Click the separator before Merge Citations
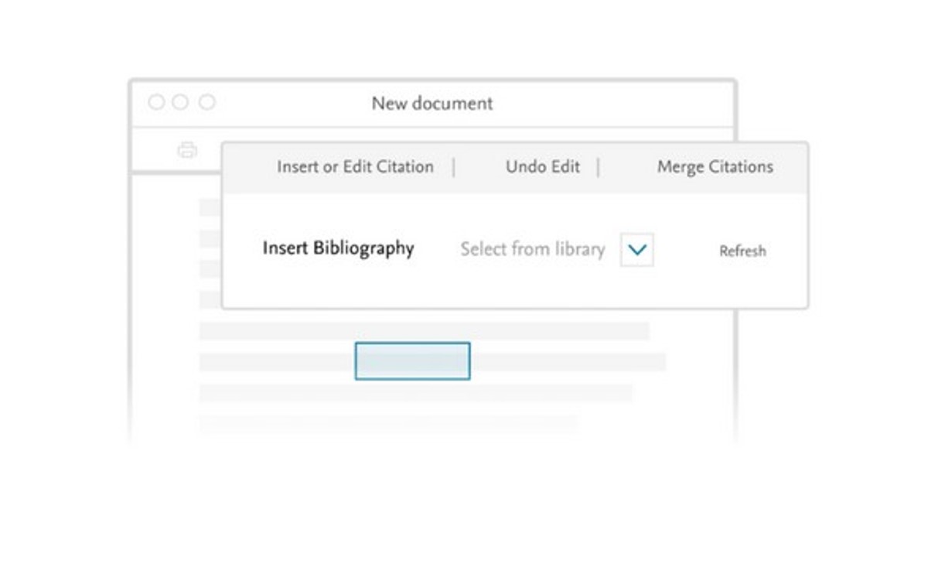Image resolution: width=928 pixels, height=574 pixels. pyautogui.click(x=599, y=167)
